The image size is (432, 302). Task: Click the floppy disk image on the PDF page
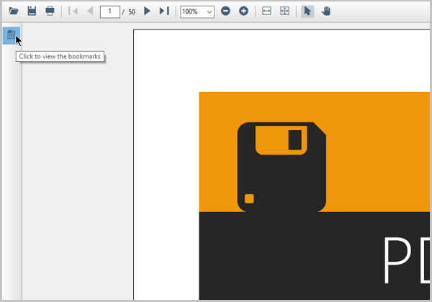coord(282,167)
